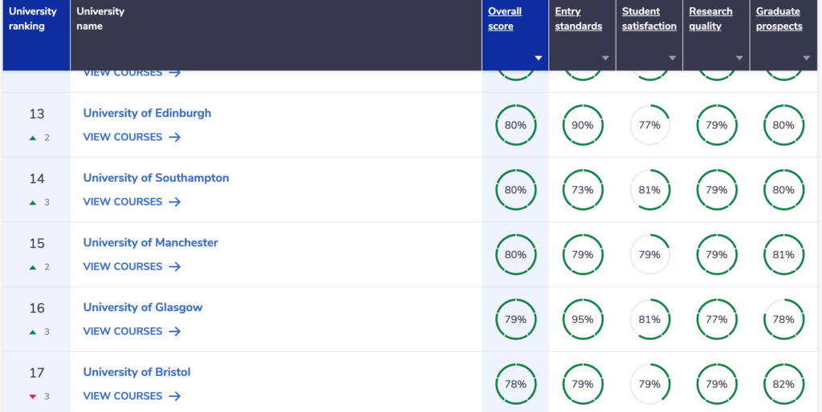This screenshot has height=412, width=822.
Task: Sort by the Graduate prospects column header
Action: coord(779,19)
